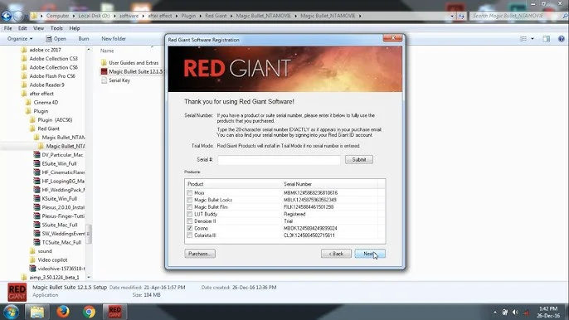The height and width of the screenshot is (320, 569).
Task: Check the LUT Buddy checkbox
Action: (x=189, y=214)
